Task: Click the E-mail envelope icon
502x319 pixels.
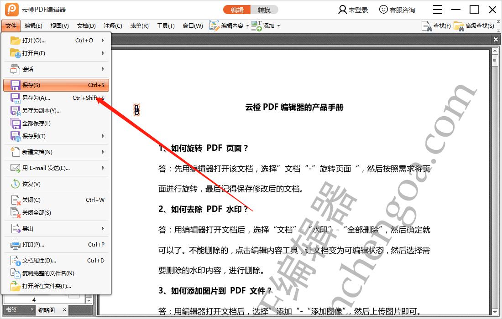Action: click(x=15, y=168)
